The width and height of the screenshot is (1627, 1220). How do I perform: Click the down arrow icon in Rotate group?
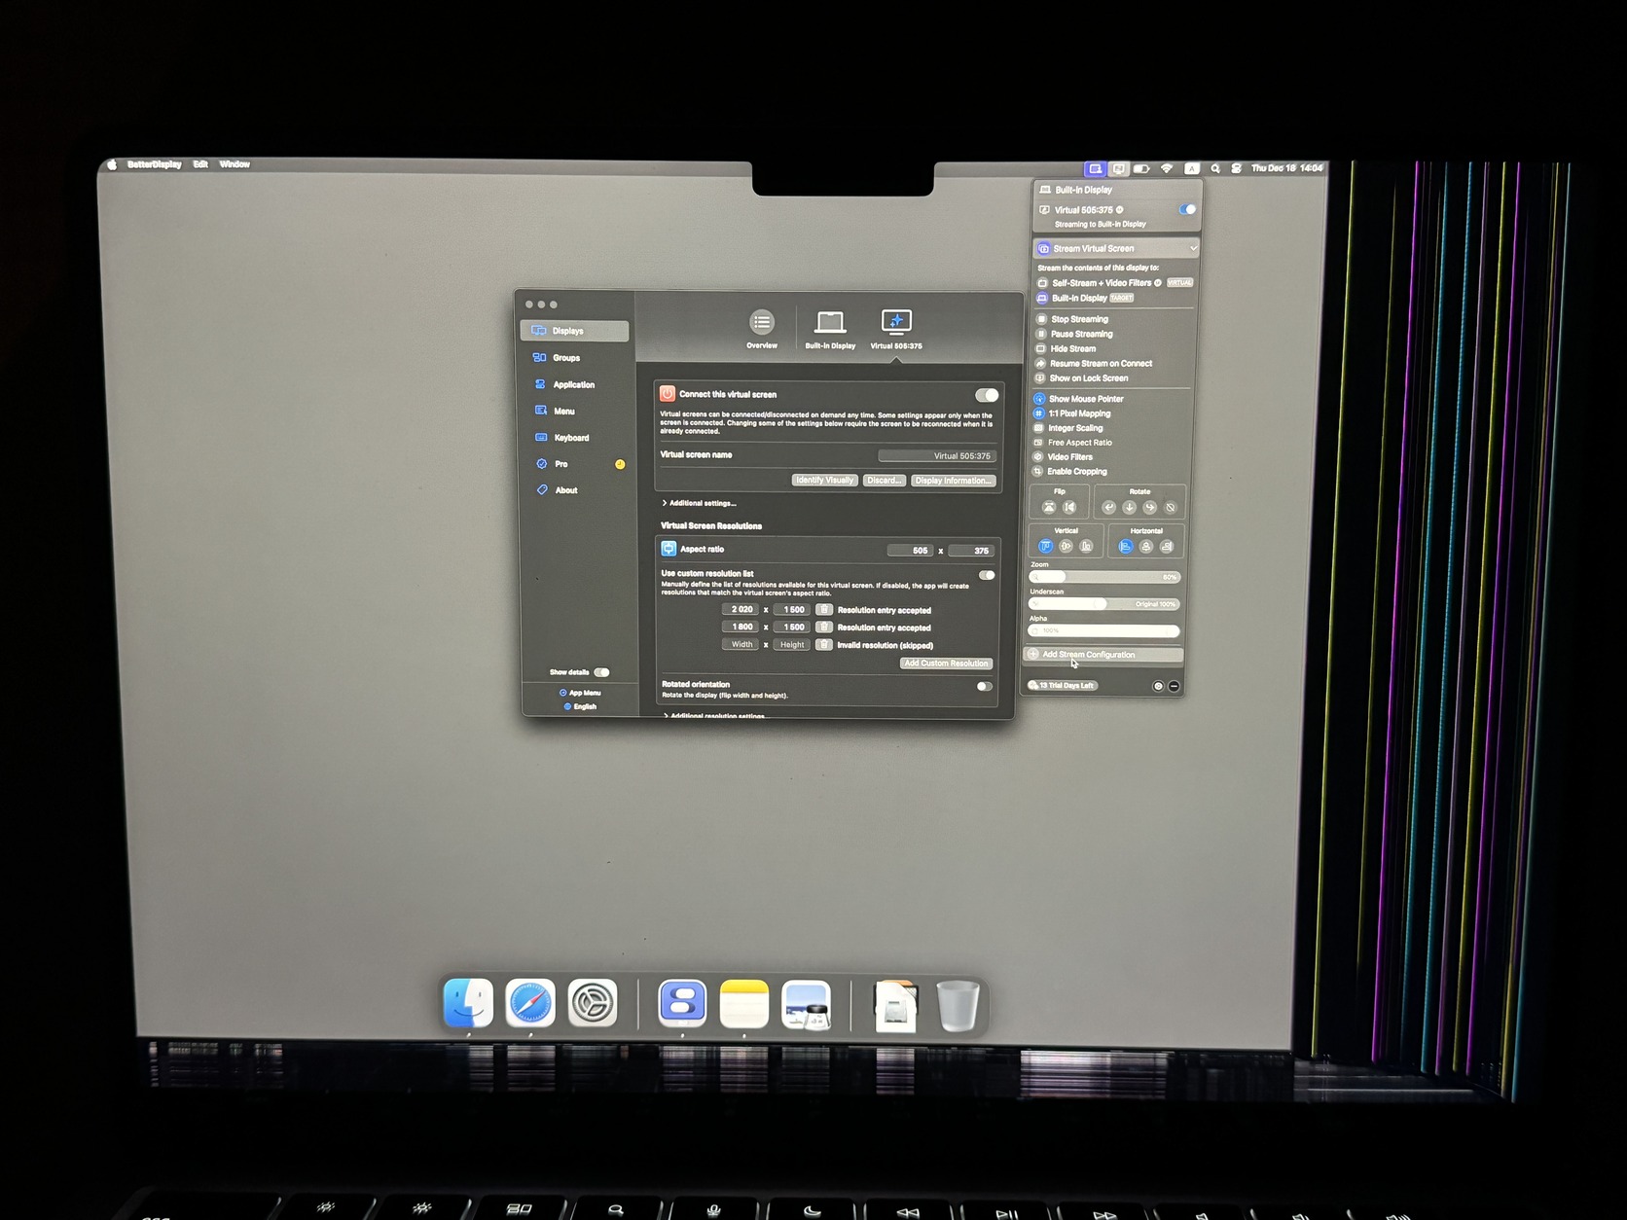(x=1129, y=507)
